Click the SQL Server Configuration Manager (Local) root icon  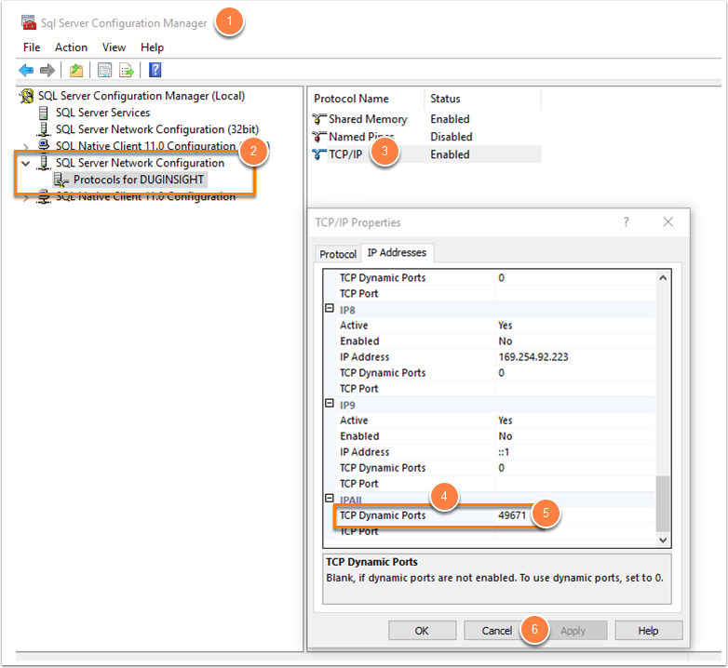point(27,96)
